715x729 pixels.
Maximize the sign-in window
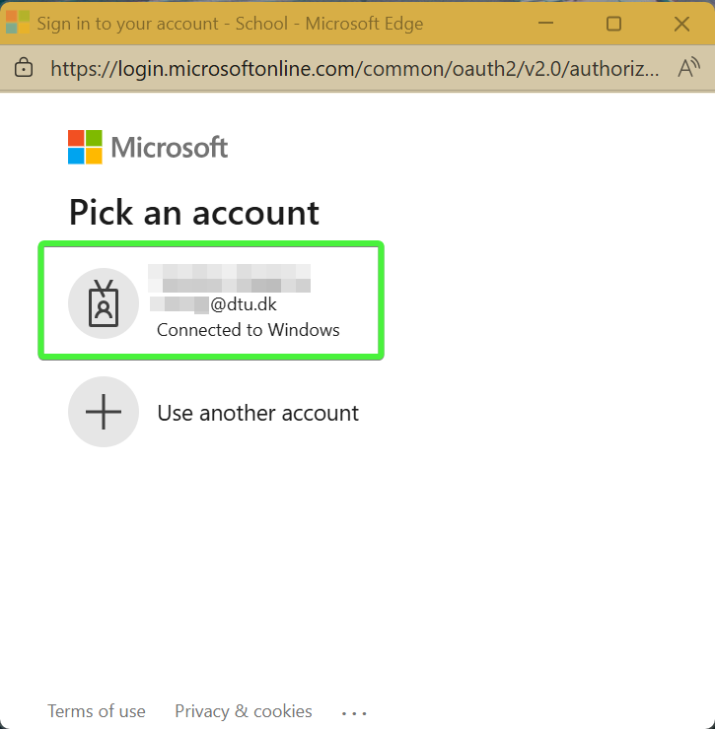(x=613, y=24)
